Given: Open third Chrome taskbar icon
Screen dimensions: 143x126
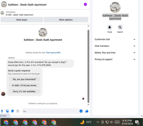Looking at the screenshot, I should 25,122.
